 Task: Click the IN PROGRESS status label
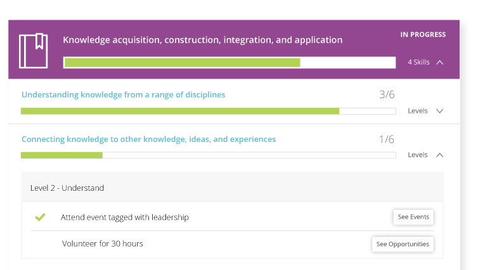(423, 35)
